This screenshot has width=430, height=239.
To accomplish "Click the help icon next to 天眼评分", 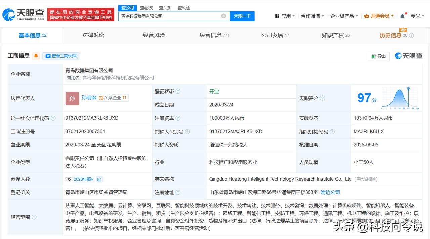I will pyautogui.click(x=322, y=98).
